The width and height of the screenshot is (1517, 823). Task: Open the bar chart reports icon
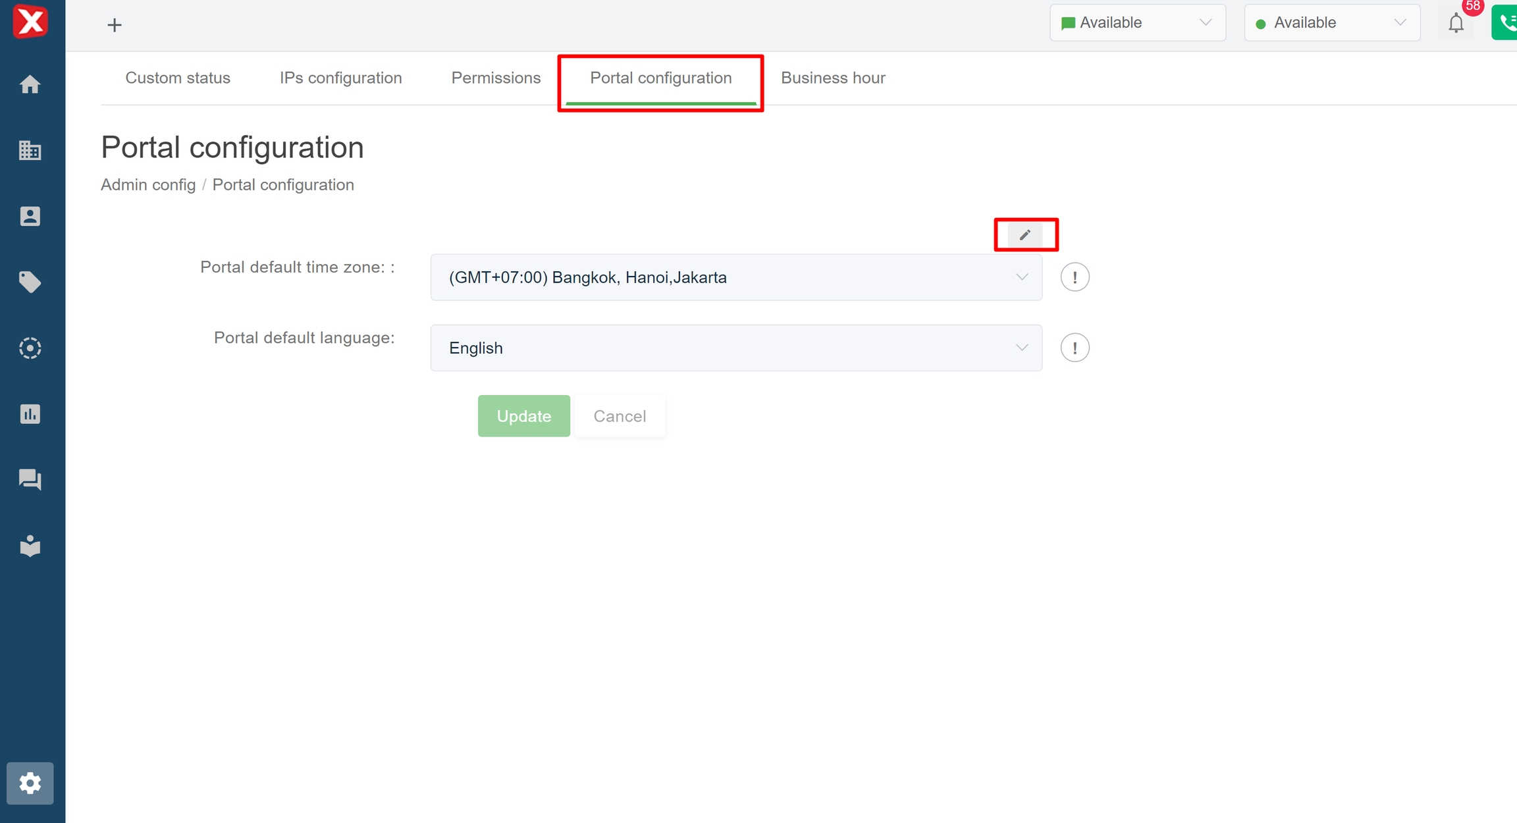click(30, 414)
